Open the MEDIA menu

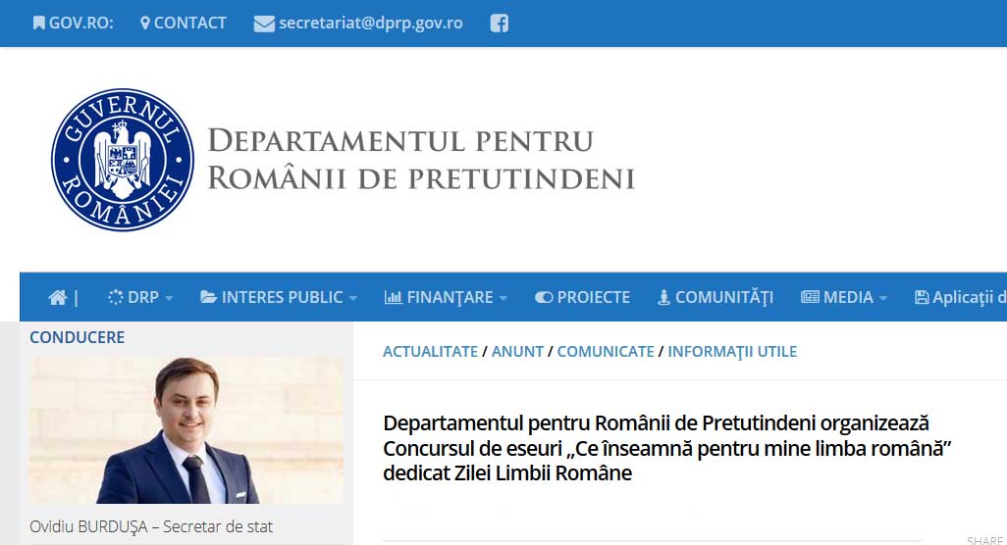(848, 298)
